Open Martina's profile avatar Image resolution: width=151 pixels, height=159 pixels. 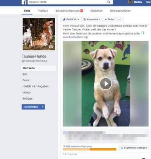tap(130, 2)
